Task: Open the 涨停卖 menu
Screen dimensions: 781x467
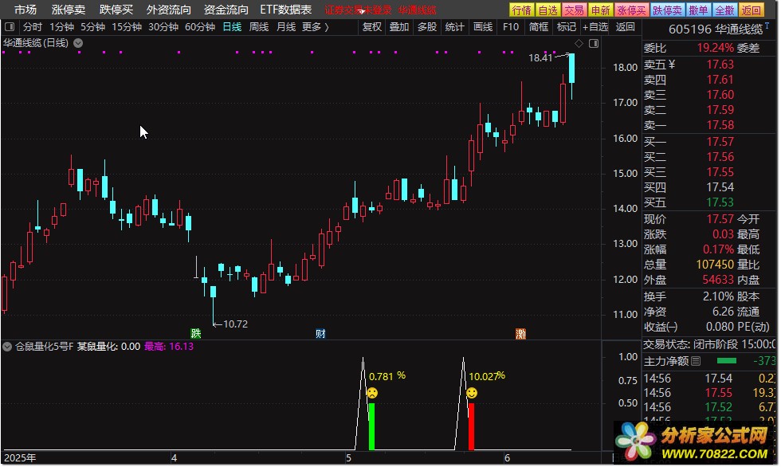Action: [x=69, y=10]
